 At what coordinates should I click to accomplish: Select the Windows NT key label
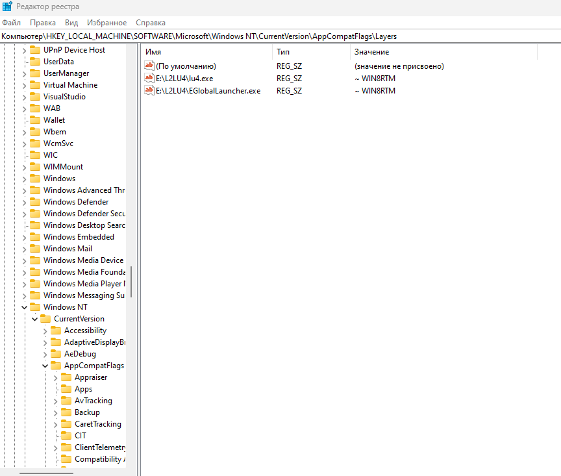(66, 307)
